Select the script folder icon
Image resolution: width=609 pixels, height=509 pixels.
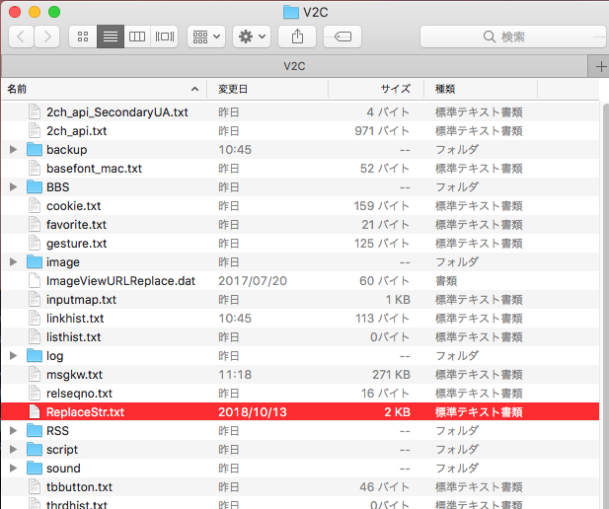point(35,449)
